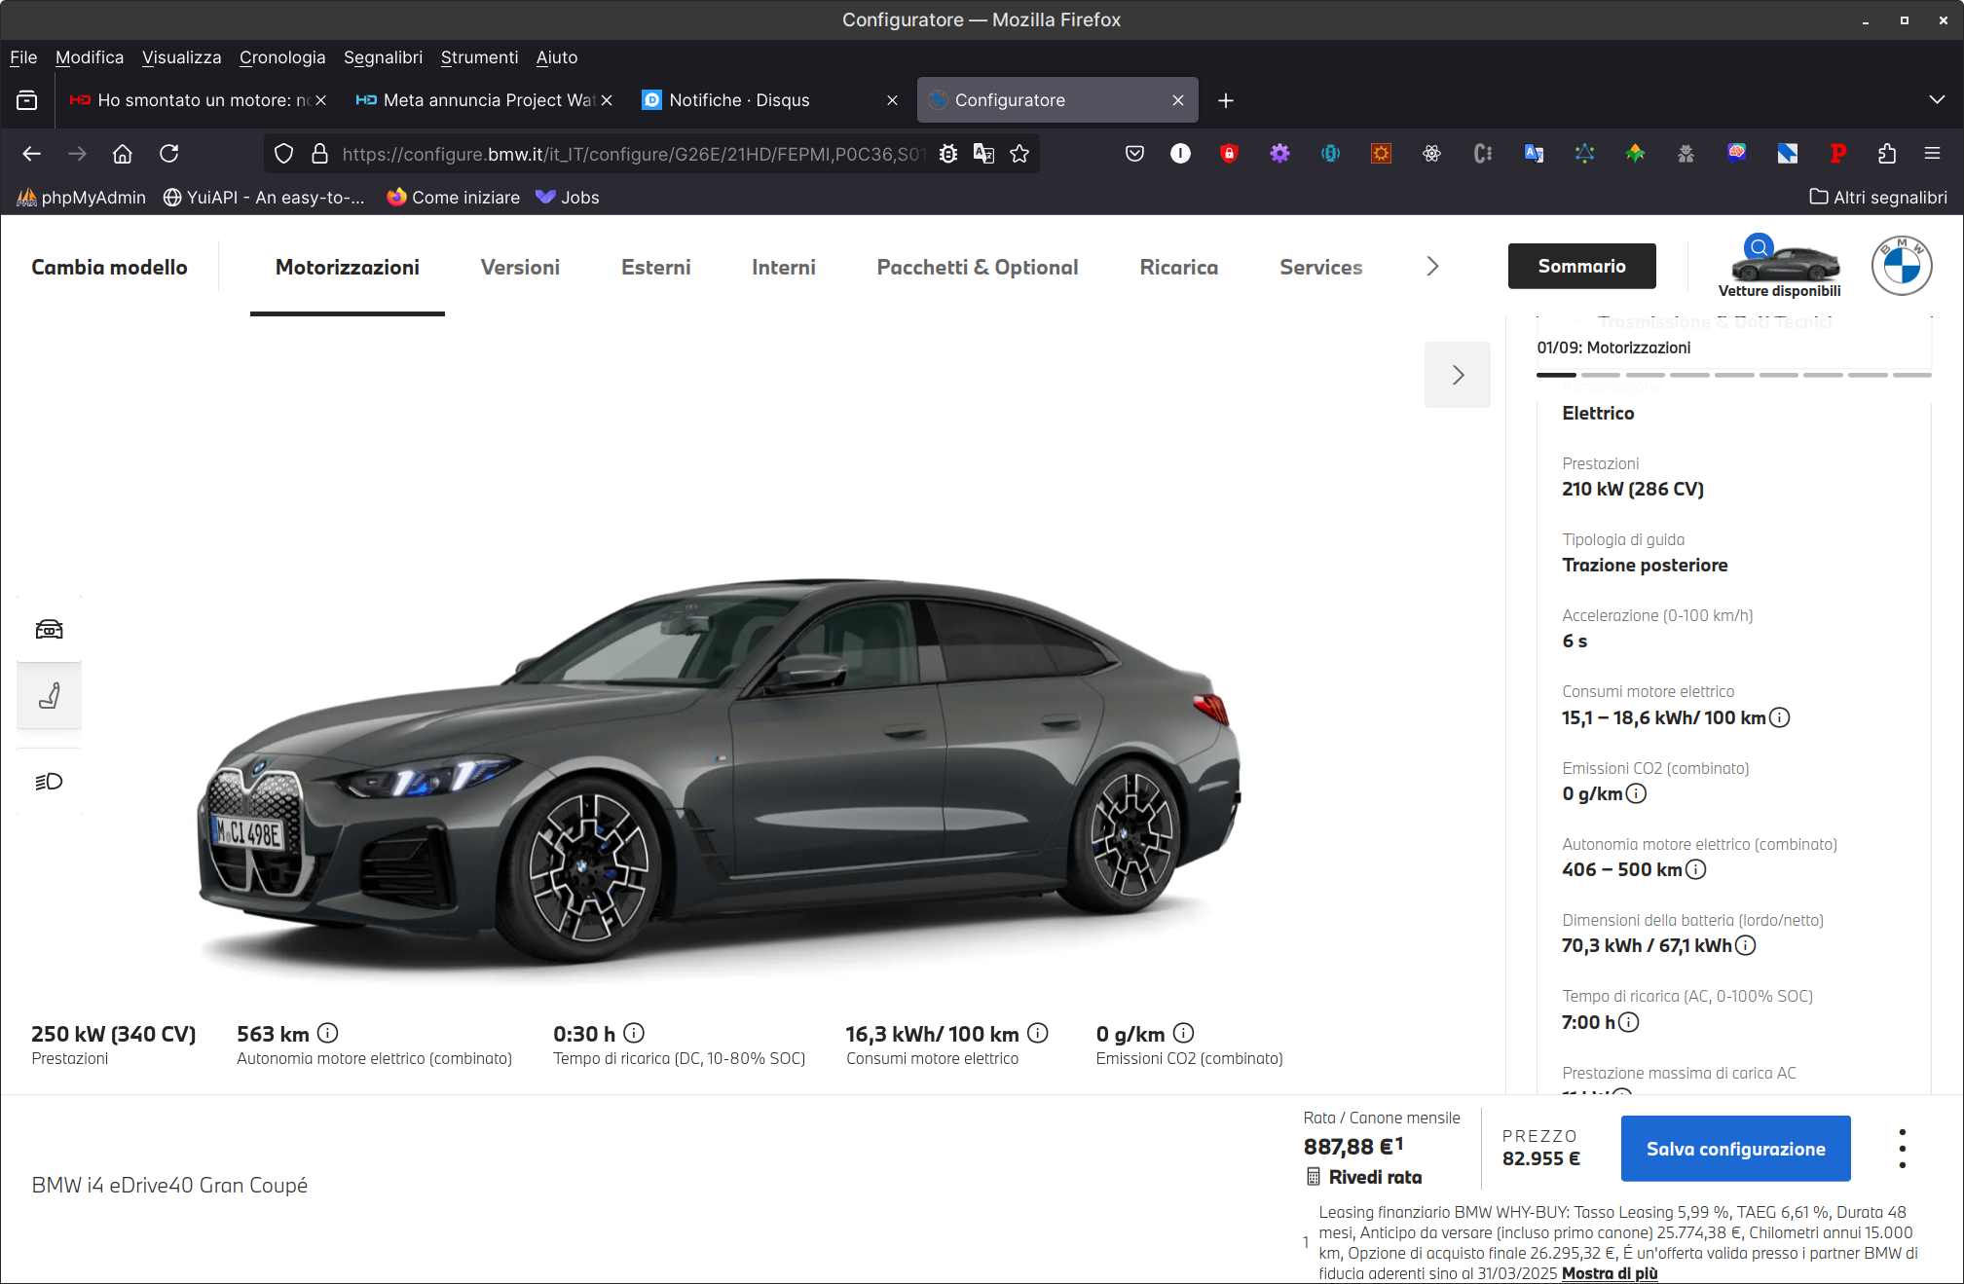
Task: Open Pacchetti & Optional tab
Action: click(x=978, y=268)
